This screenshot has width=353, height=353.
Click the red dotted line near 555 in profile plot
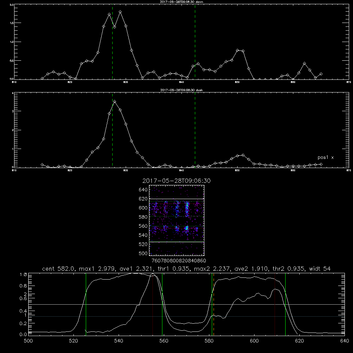pyautogui.click(x=152, y=304)
